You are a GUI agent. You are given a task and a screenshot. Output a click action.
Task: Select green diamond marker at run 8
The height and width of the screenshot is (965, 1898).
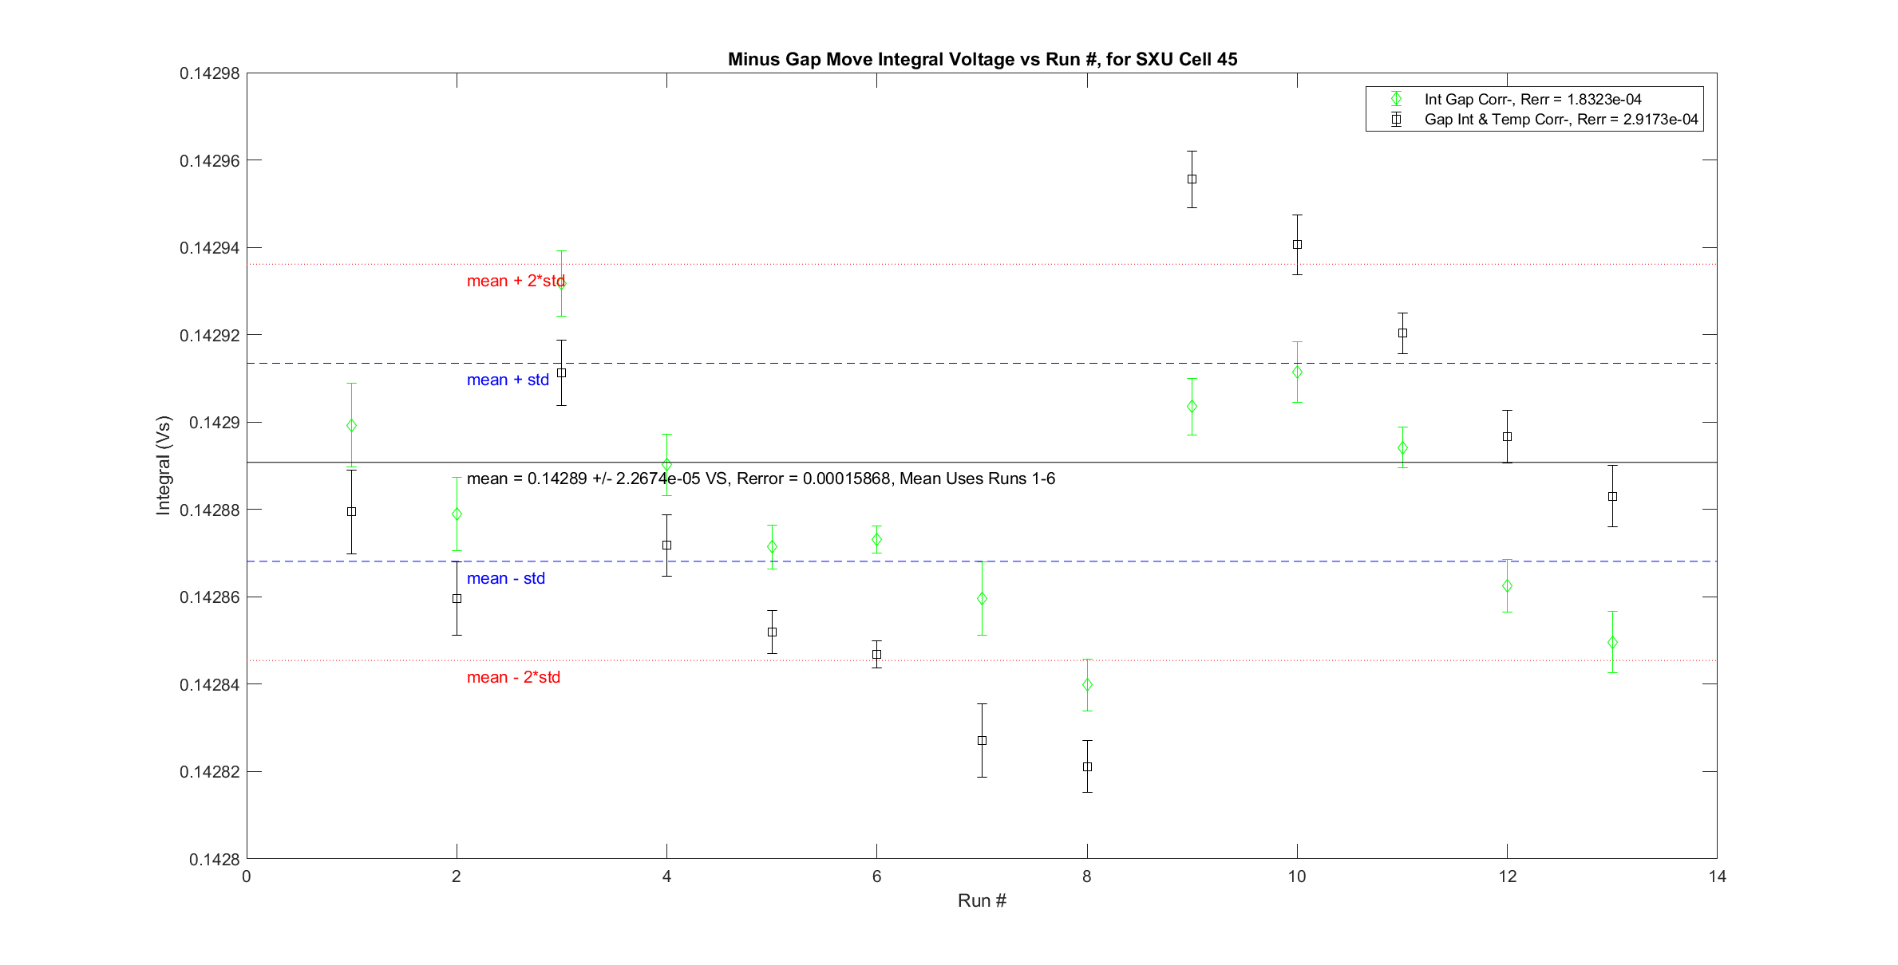1087,684
